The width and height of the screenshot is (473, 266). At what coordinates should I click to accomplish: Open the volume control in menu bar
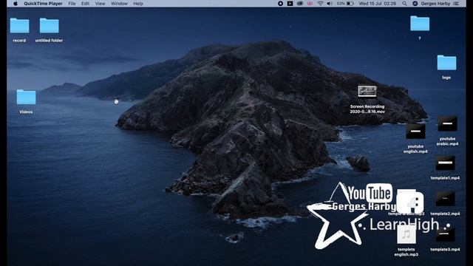coord(330,4)
